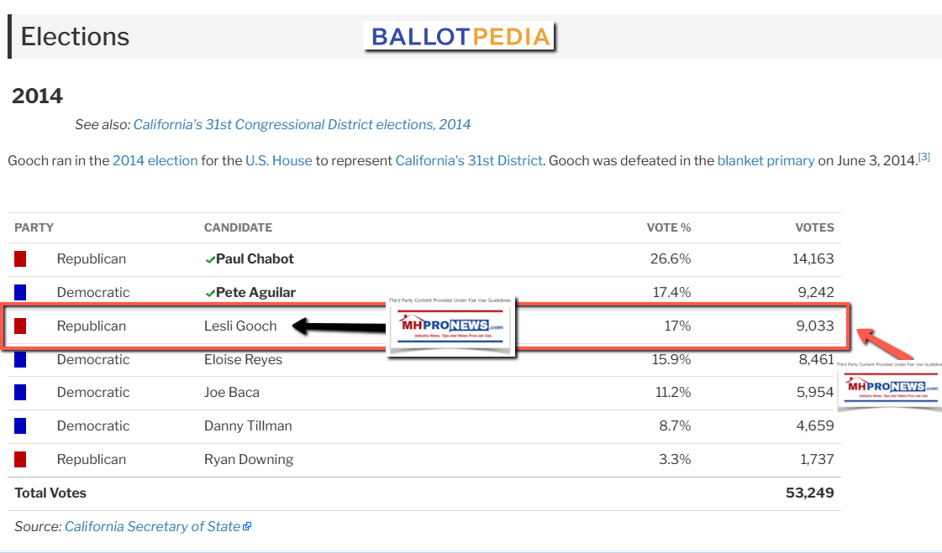The width and height of the screenshot is (942, 553).
Task: Follow the U.S. House link
Action: click(x=278, y=160)
